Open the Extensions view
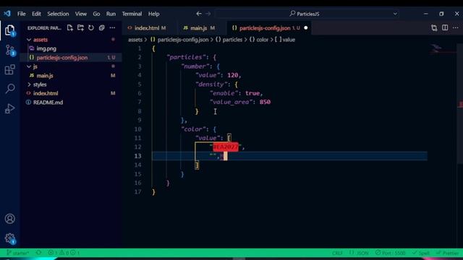Viewport: 463px width, 260px height. [x=9, y=69]
